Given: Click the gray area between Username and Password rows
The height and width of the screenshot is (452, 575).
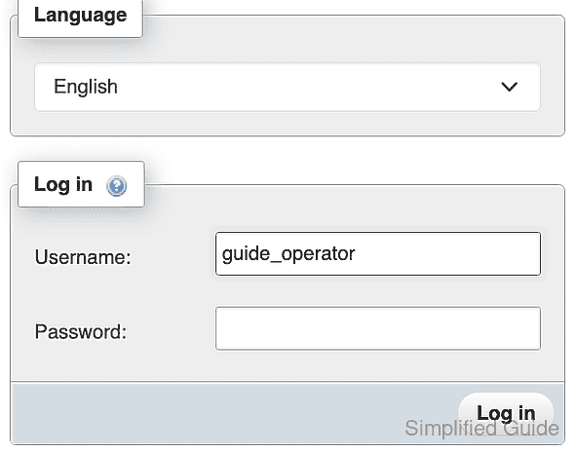Looking at the screenshot, I should (287, 291).
